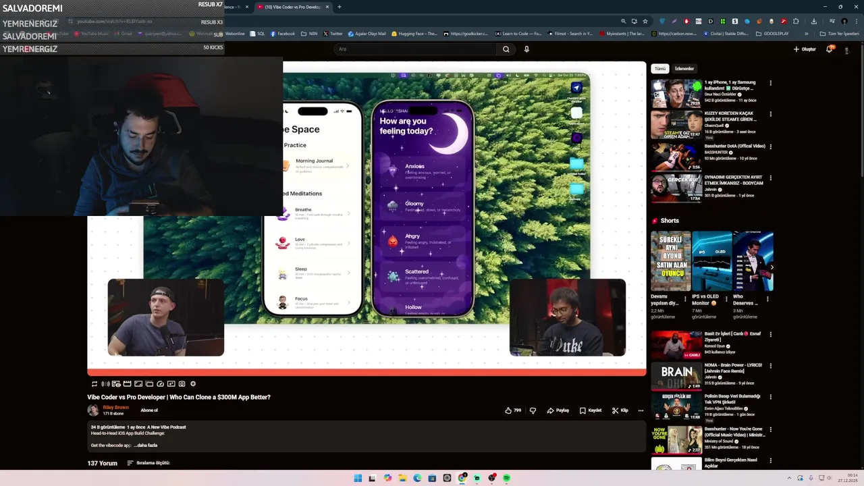The width and height of the screenshot is (864, 486).
Task: Open the Sürekli Aynı Oyunu short
Action: (670, 261)
